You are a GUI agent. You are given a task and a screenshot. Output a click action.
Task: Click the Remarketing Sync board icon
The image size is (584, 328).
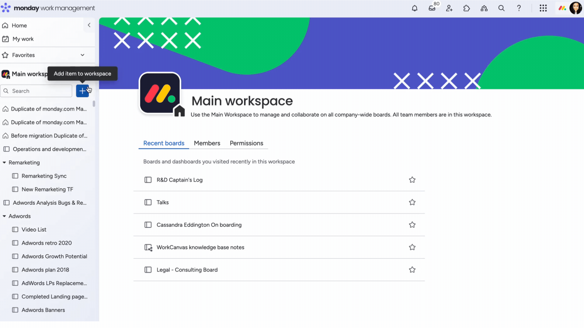click(x=15, y=176)
